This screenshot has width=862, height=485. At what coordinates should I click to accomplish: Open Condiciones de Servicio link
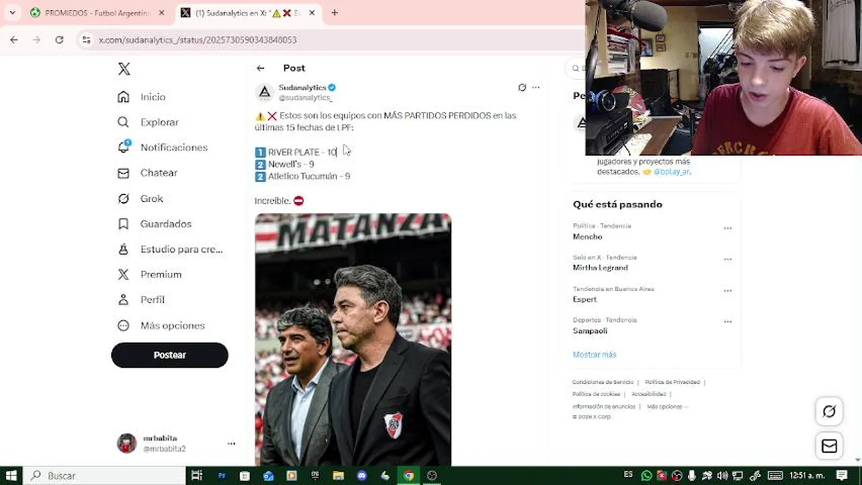pos(603,382)
